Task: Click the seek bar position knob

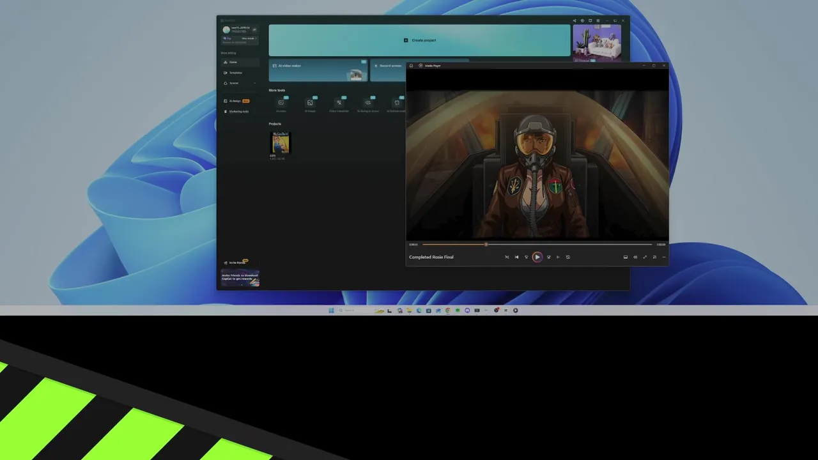Action: pyautogui.click(x=486, y=244)
